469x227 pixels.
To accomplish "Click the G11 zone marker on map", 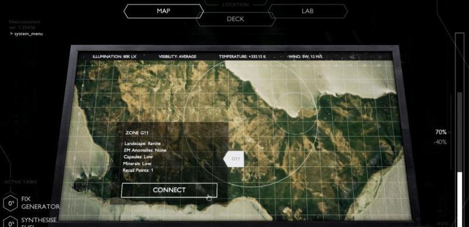I will click(234, 159).
